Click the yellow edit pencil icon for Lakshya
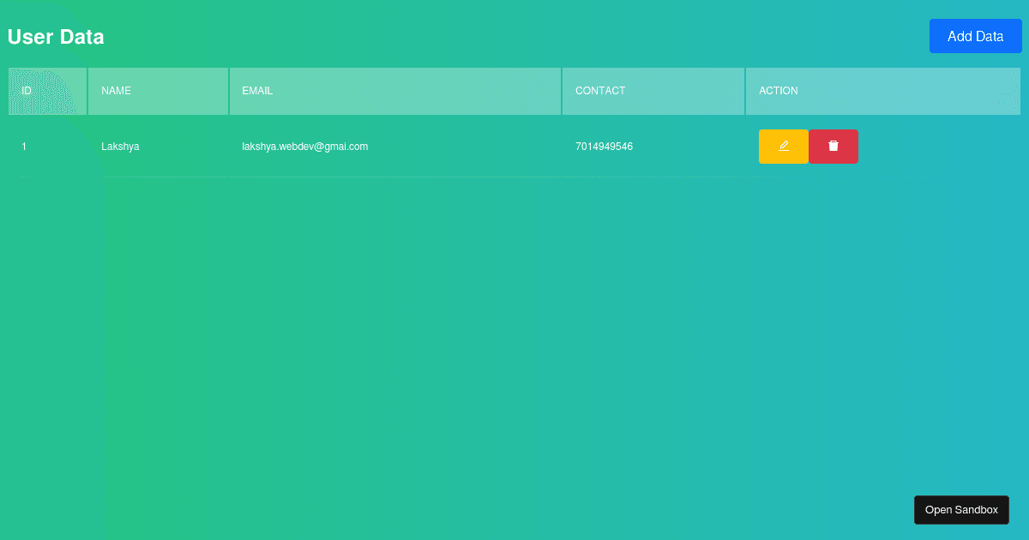1029x540 pixels. click(x=783, y=147)
